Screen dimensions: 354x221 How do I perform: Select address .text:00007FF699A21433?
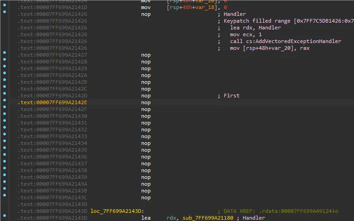(x=52, y=136)
